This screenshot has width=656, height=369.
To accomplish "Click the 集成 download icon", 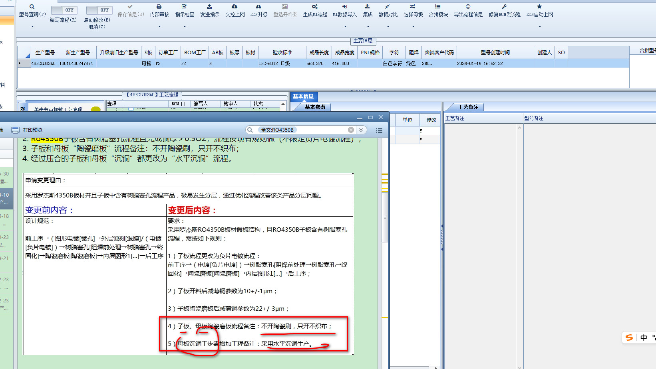I will (367, 7).
